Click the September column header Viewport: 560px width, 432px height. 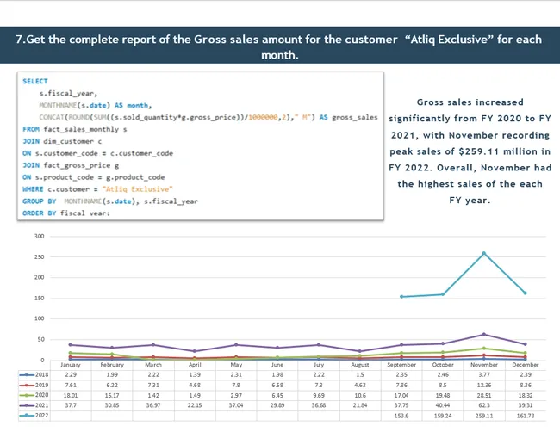[401, 365]
